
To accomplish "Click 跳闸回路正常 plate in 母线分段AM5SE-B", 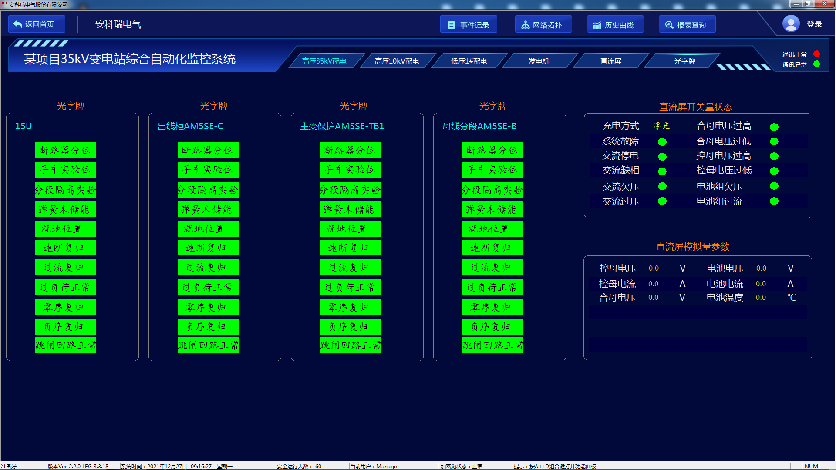I will (492, 345).
